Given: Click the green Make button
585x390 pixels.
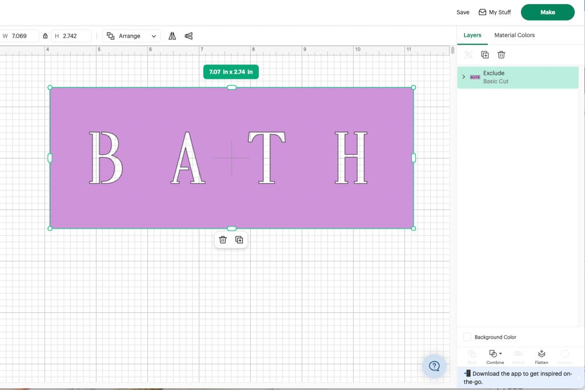Looking at the screenshot, I should (547, 11).
